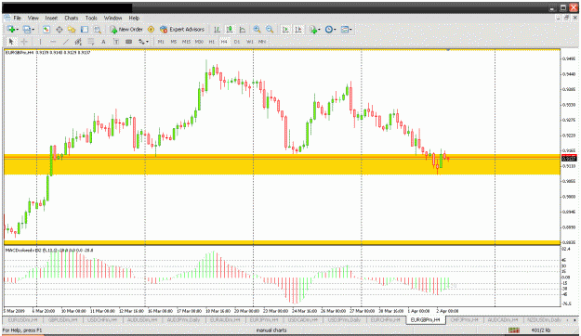
Task: Open the New Chart dropdown arrow
Action: click(x=18, y=30)
